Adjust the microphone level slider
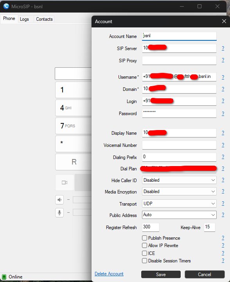Screen dimensions: 230x282 [x=82, y=212]
